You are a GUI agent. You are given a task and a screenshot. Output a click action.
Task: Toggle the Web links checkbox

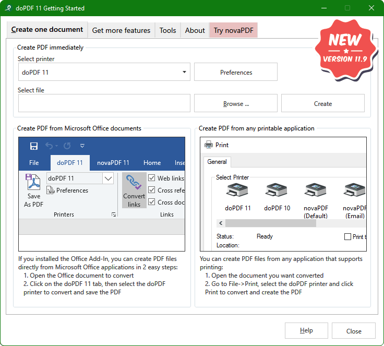[152, 178]
